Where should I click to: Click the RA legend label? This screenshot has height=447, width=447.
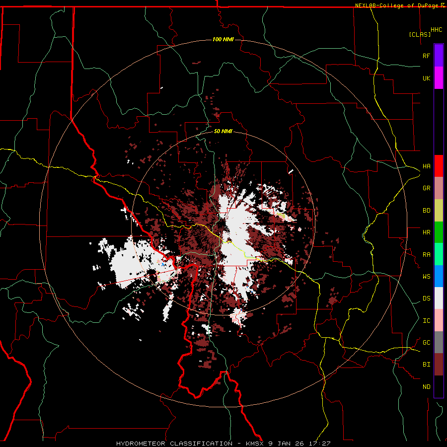426,255
